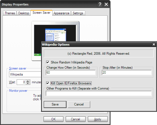157x125 pixels.
Task: Click the Apply button
Action: tap(98, 119)
